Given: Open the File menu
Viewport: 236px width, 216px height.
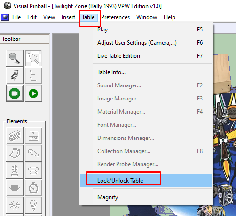Looking at the screenshot, I should click(x=16, y=17).
